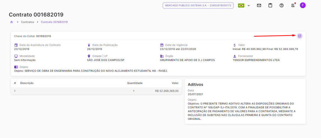Go to Contratos breadcrumb link
The image size is (321, 138).
28,22
